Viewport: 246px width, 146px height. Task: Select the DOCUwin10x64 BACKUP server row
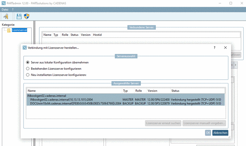126,103
